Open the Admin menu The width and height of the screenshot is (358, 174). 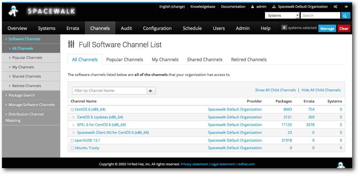coord(243,28)
